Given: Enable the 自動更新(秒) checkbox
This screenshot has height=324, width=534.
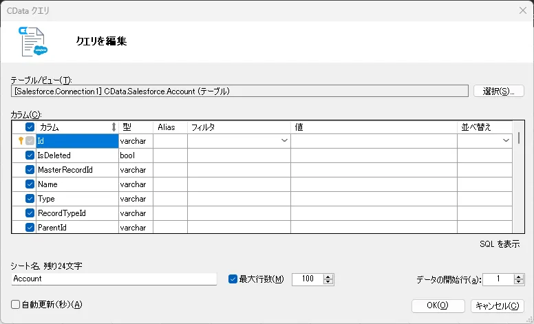Looking at the screenshot, I should coord(16,305).
